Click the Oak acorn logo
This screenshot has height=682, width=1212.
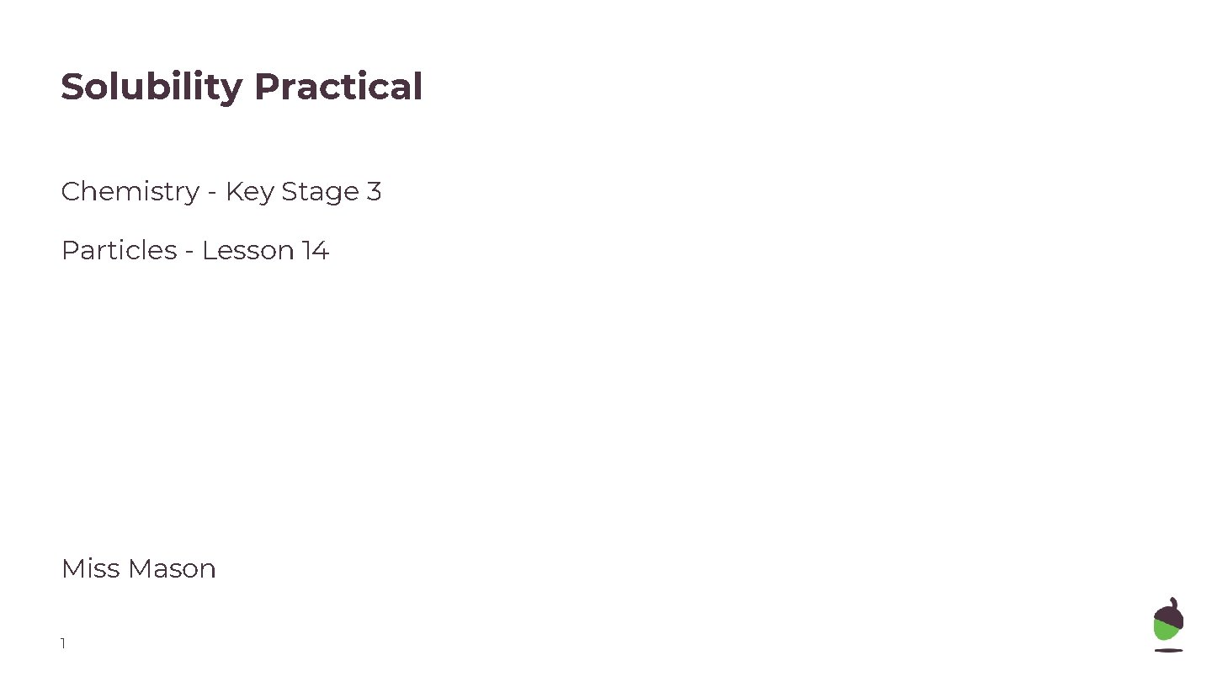(x=1168, y=624)
